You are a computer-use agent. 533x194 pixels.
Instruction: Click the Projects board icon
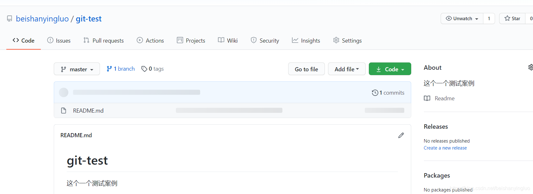[180, 40]
